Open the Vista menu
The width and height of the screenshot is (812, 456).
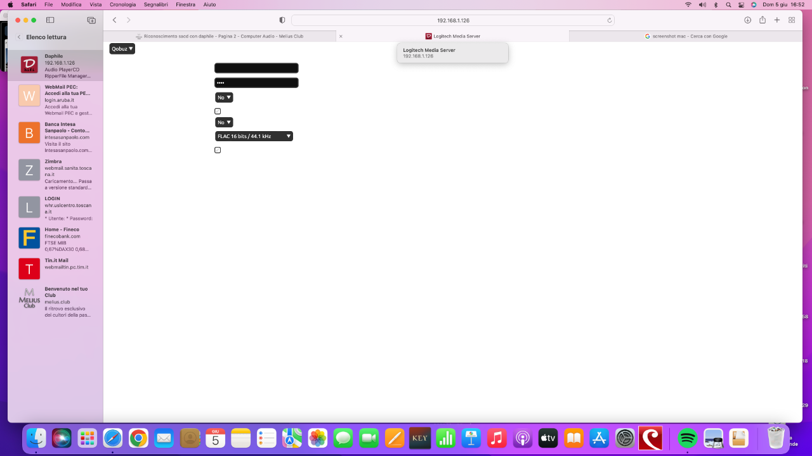[96, 4]
